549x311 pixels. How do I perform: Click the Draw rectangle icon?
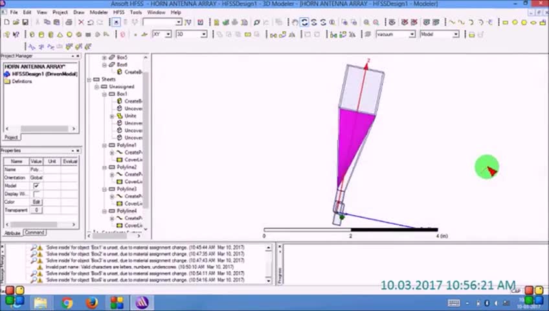(505, 23)
